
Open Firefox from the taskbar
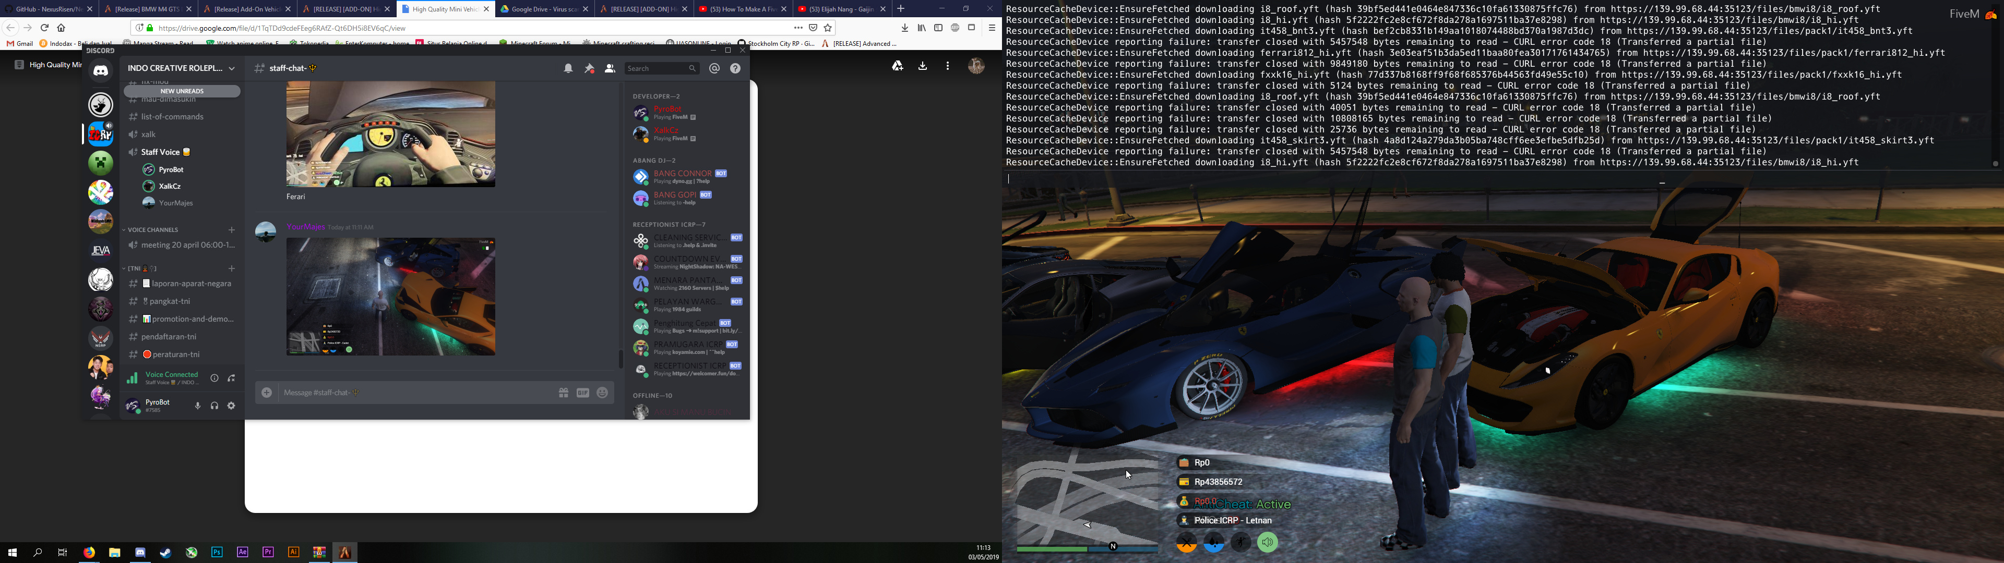pyautogui.click(x=89, y=552)
